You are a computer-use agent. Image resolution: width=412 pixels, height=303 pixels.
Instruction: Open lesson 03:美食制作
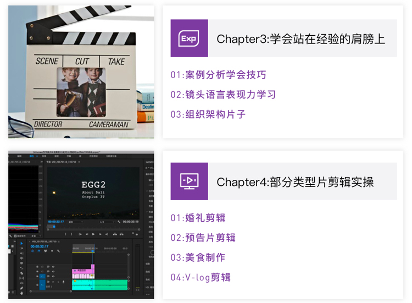click(x=198, y=257)
